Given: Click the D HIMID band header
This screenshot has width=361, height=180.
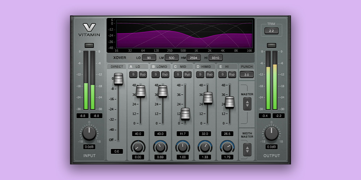Looking at the screenshot, I should tap(205, 67).
